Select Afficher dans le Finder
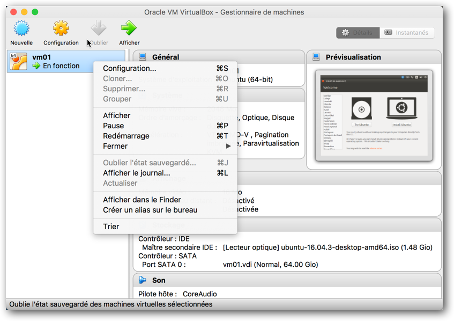This screenshot has height=321, width=454. click(165, 200)
